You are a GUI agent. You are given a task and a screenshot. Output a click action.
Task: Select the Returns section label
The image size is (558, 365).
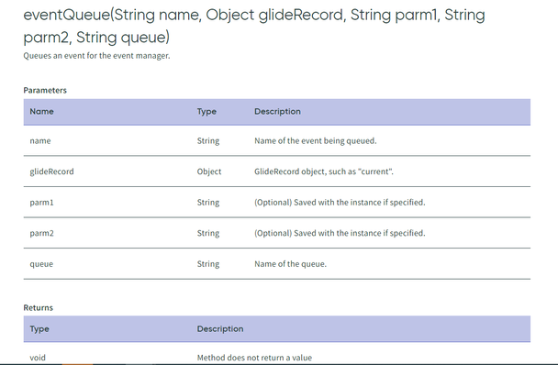click(38, 308)
